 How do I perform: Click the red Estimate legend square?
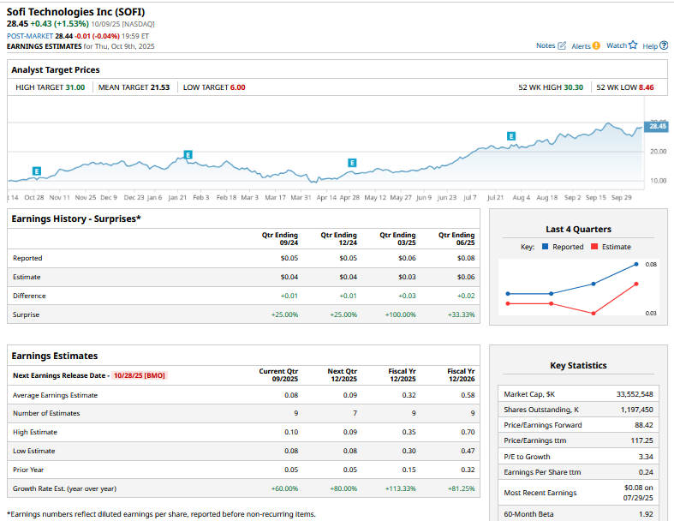[x=592, y=247]
